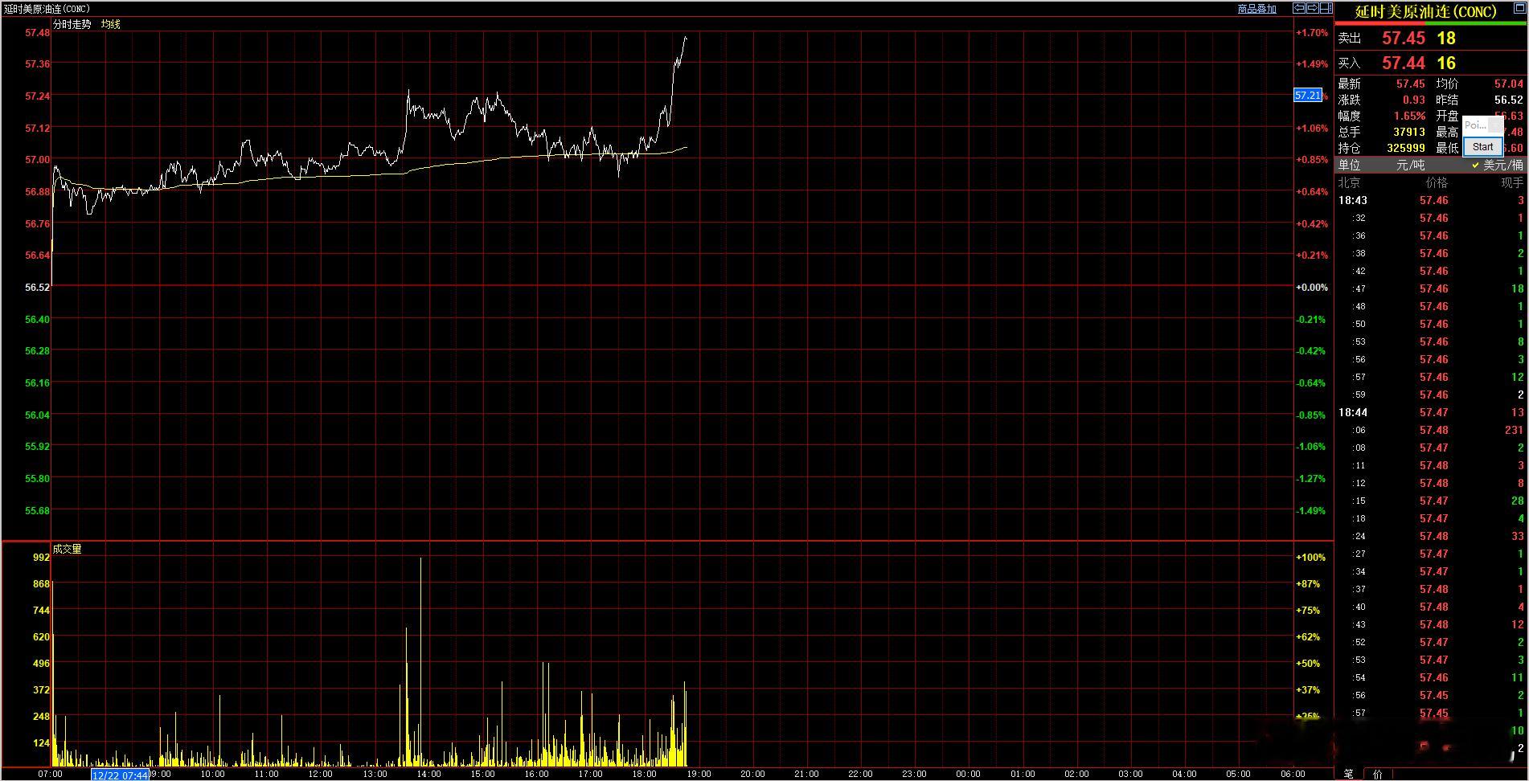Go to previous contract with left arrow icon
The height and width of the screenshot is (781, 1529).
pos(1298,8)
